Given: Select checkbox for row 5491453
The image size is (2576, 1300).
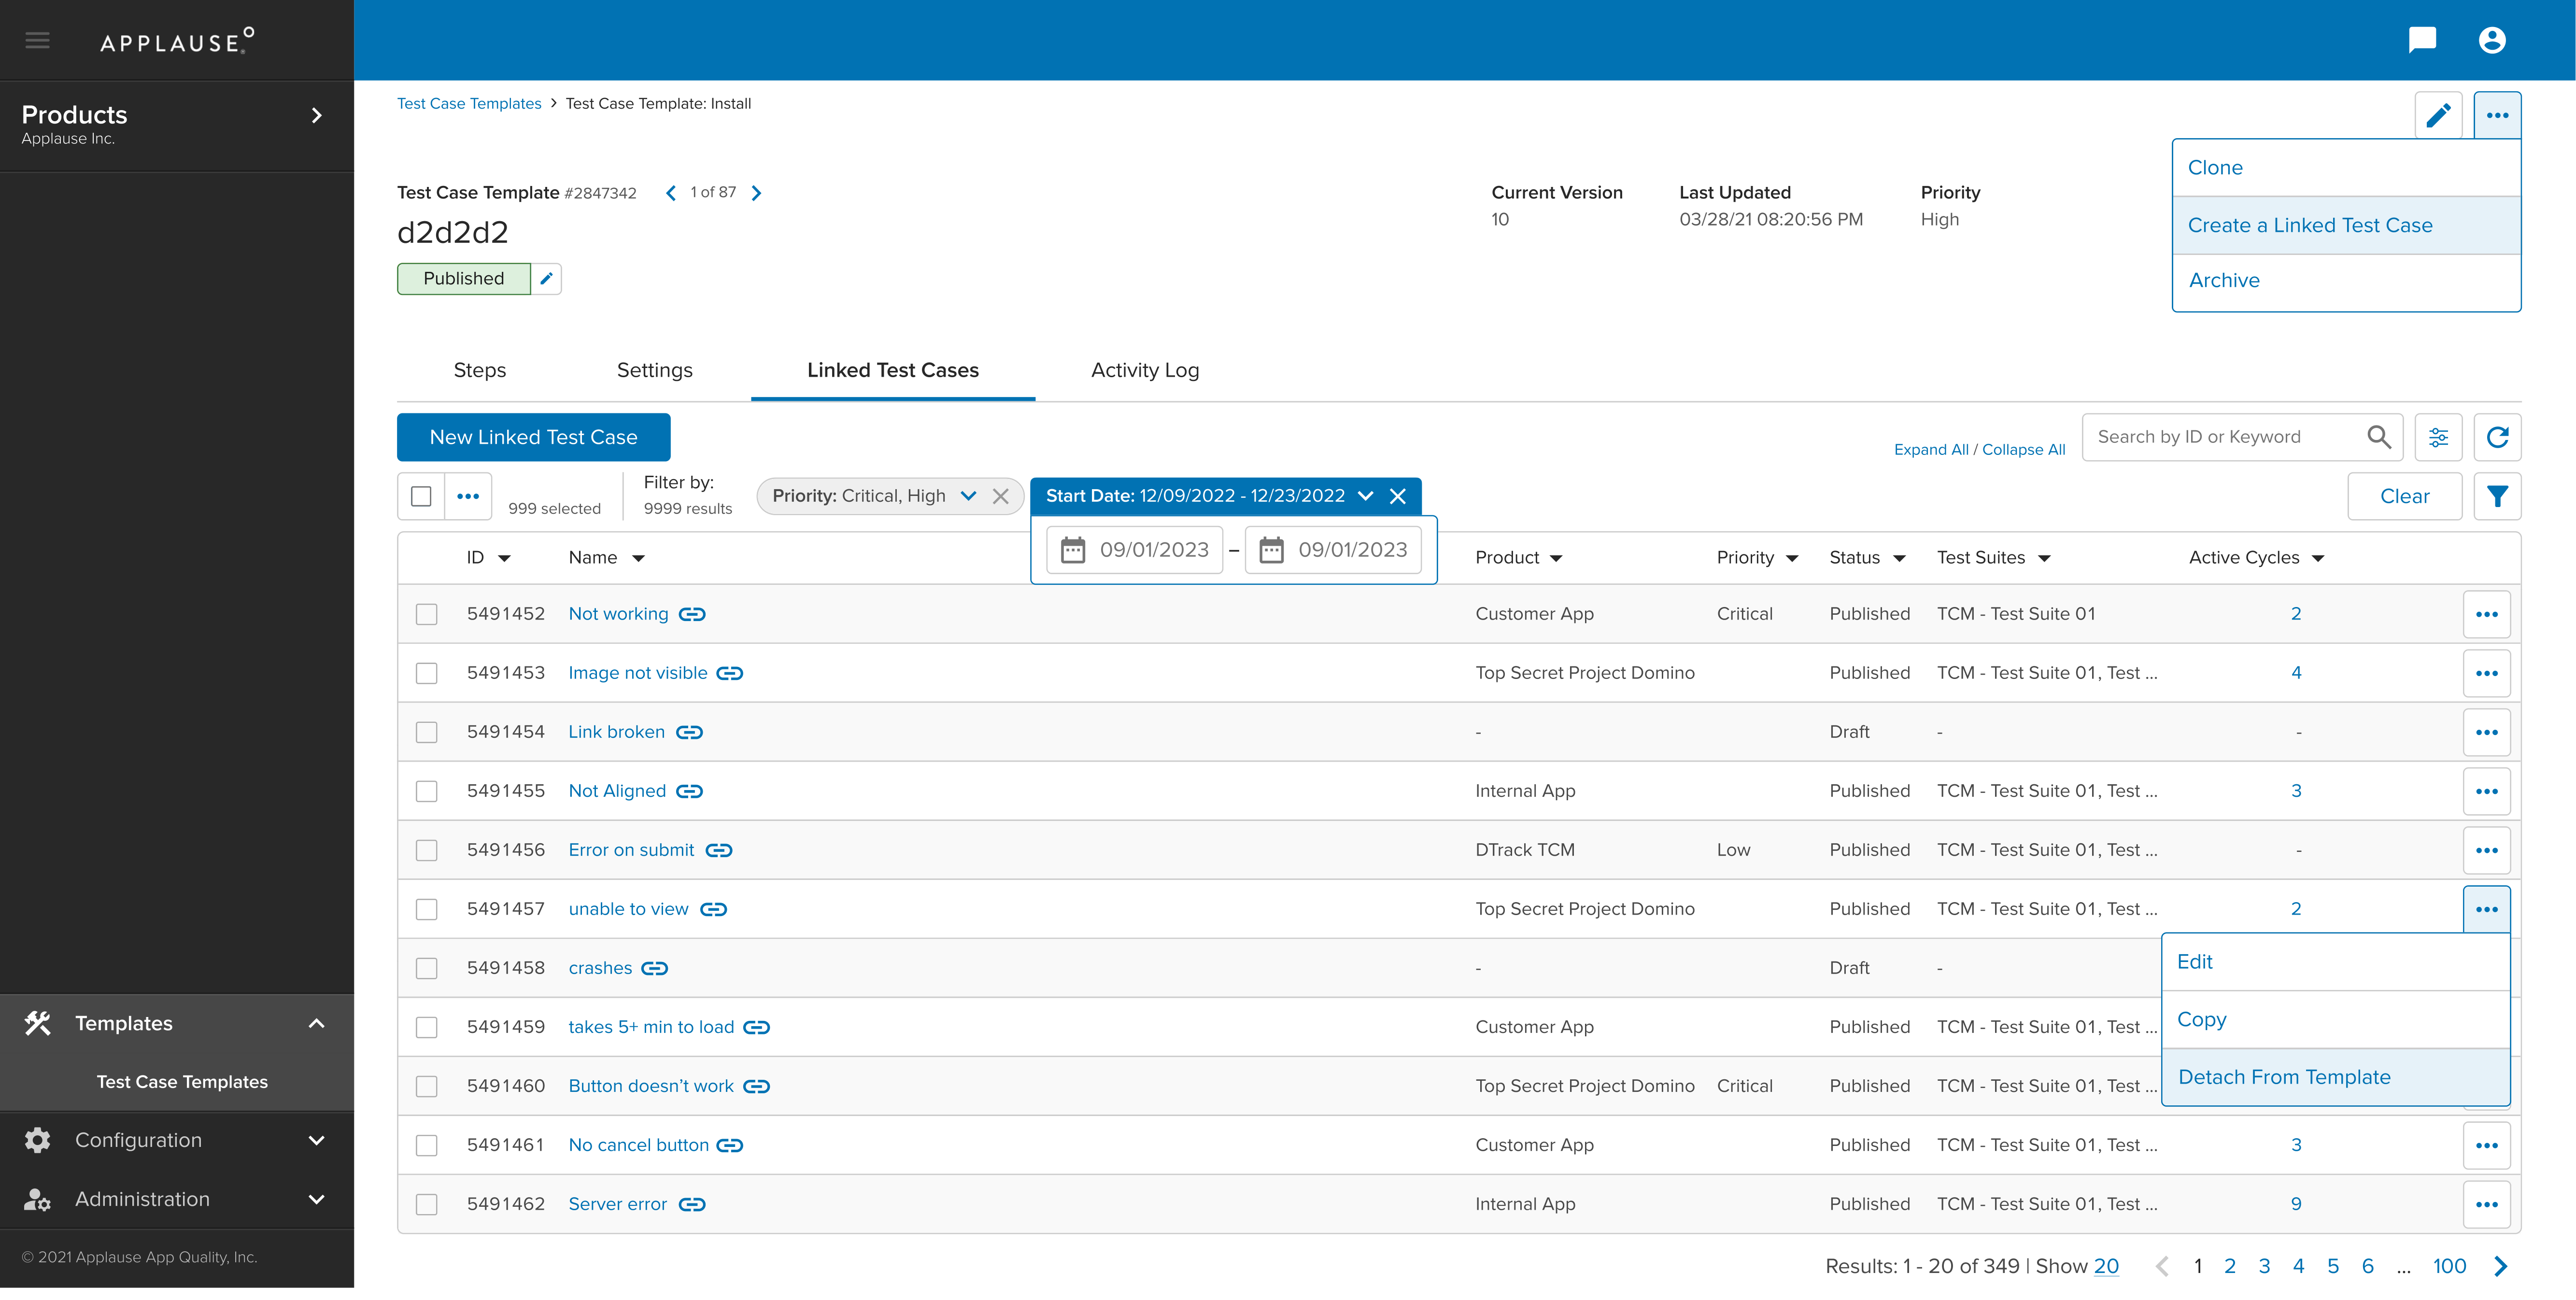Looking at the screenshot, I should click(x=427, y=673).
